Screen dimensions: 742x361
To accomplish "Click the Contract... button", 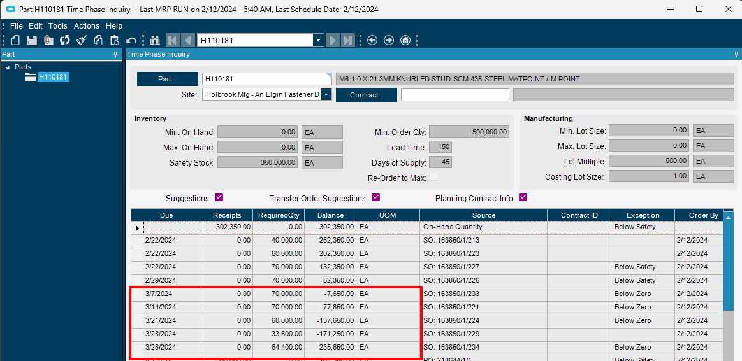I will (x=367, y=95).
